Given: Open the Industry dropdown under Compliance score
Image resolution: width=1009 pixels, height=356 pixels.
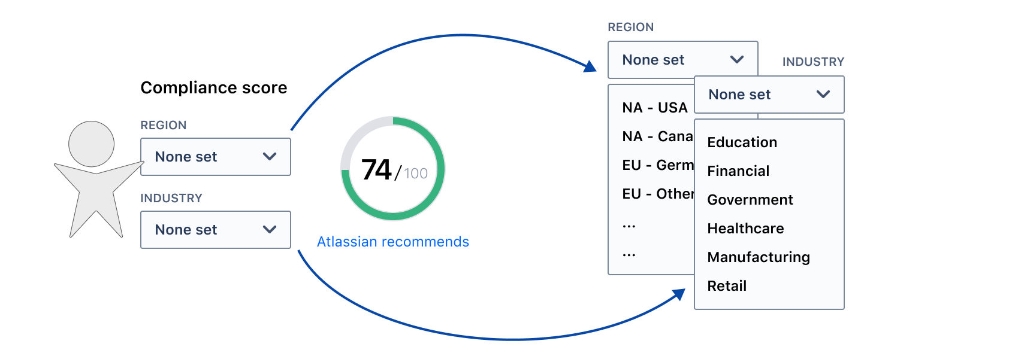Looking at the screenshot, I should [x=216, y=230].
